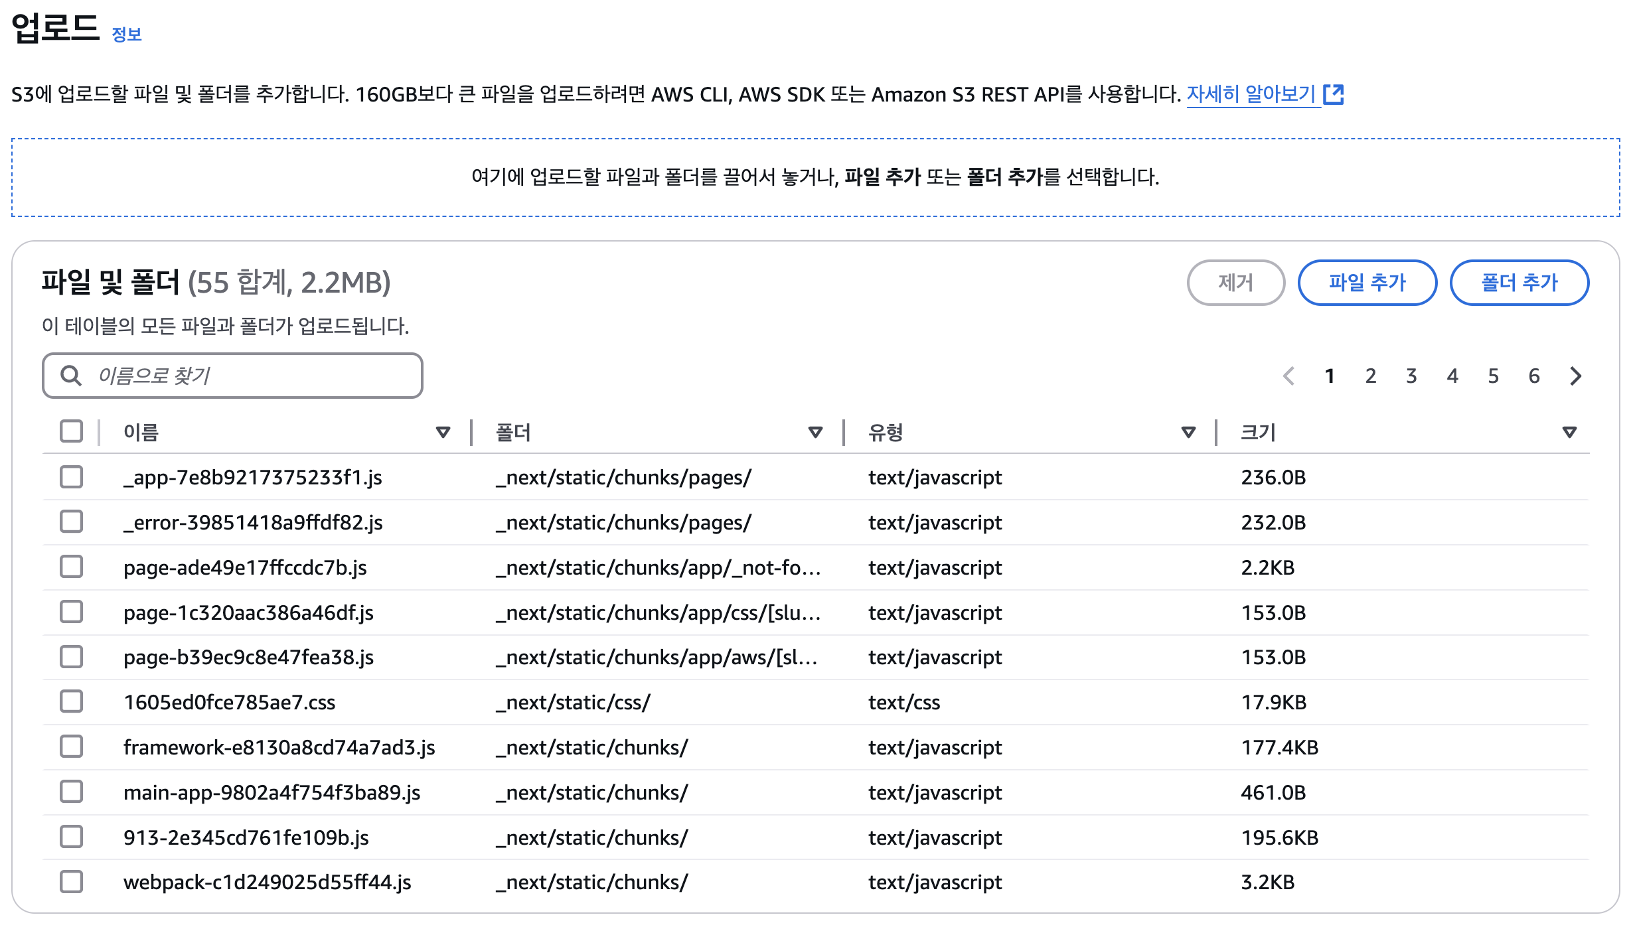Focus the 이름으로 찾기 search field
This screenshot has width=1633, height=929.
pos(252,376)
